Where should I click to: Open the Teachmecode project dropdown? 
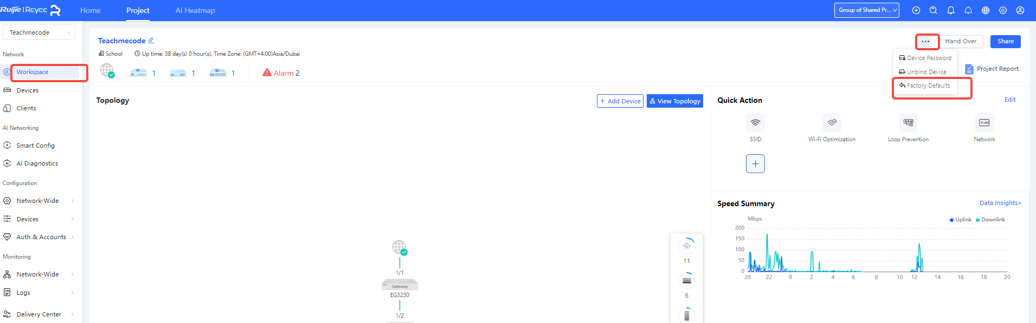39,32
